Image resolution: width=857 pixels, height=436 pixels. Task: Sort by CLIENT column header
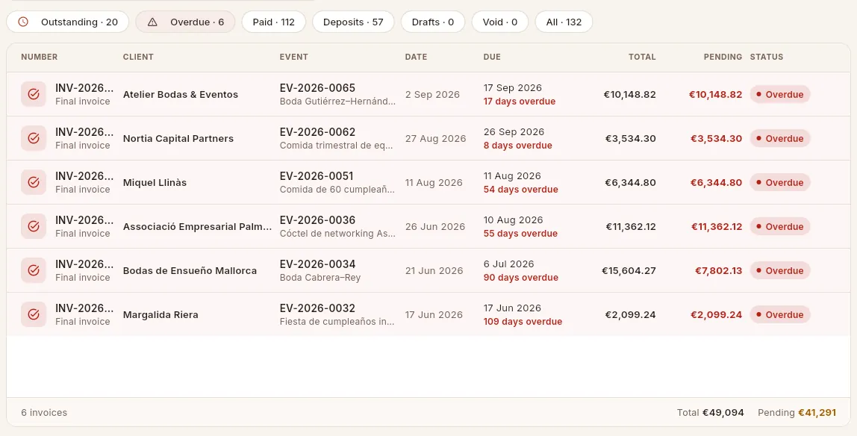tap(138, 57)
